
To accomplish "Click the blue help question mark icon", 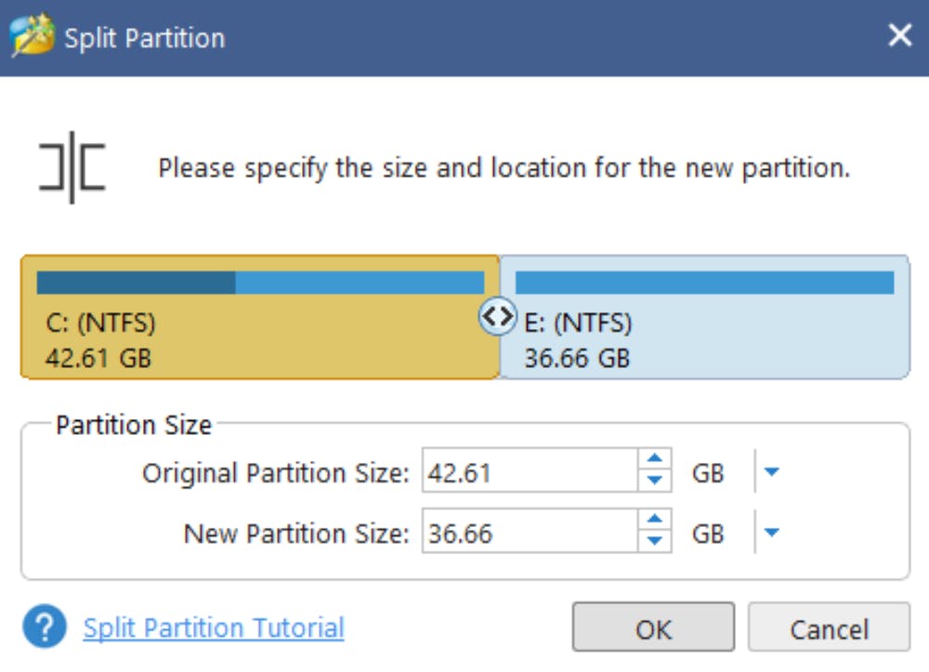I will (45, 628).
